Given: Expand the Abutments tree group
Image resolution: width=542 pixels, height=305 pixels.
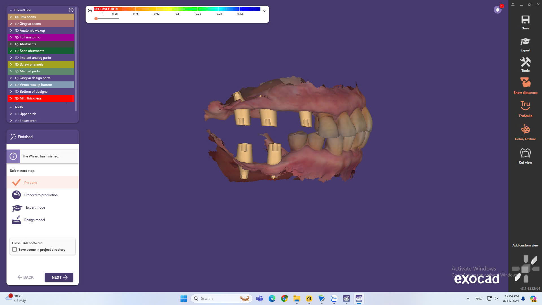Looking at the screenshot, I should [x=11, y=44].
